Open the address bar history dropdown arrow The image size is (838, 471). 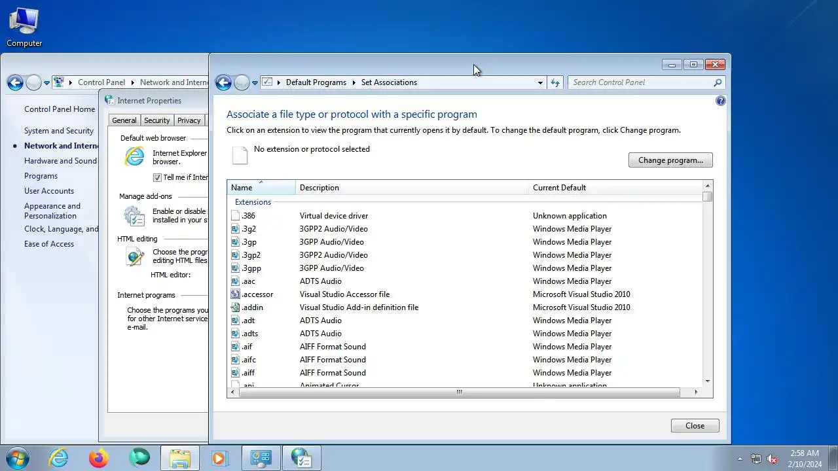(x=540, y=83)
